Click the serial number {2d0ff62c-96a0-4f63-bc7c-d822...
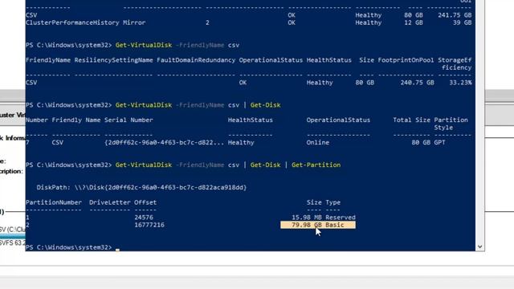This screenshot has width=514, height=289. click(x=164, y=143)
